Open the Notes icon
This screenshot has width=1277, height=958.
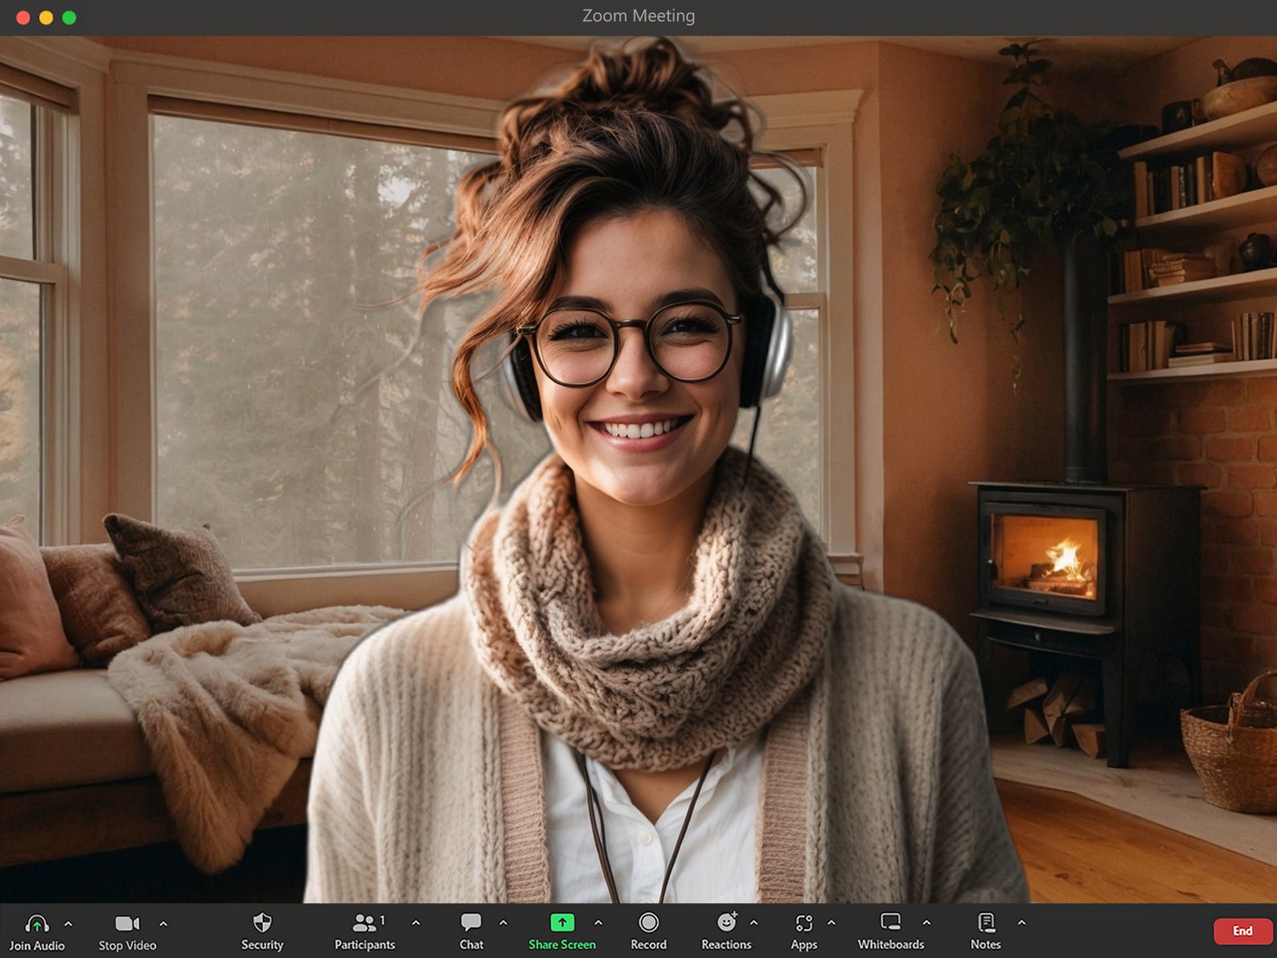(986, 922)
